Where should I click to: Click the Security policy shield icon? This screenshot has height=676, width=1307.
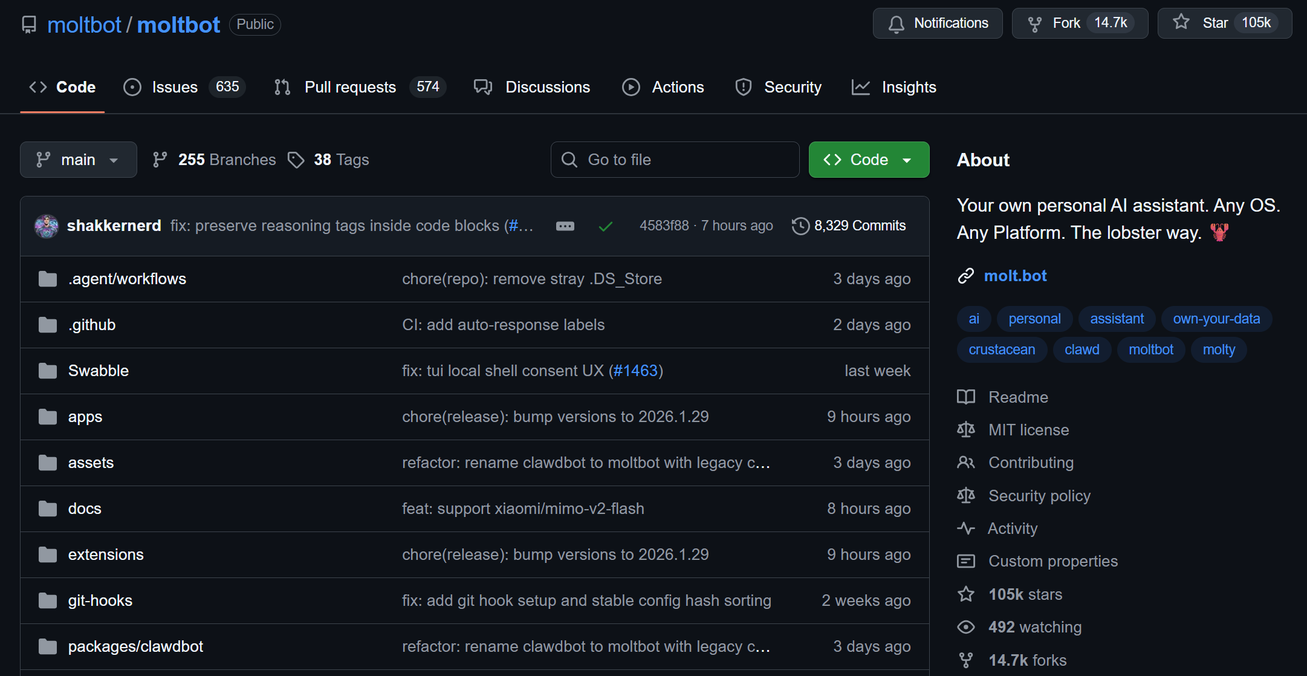[x=965, y=495]
